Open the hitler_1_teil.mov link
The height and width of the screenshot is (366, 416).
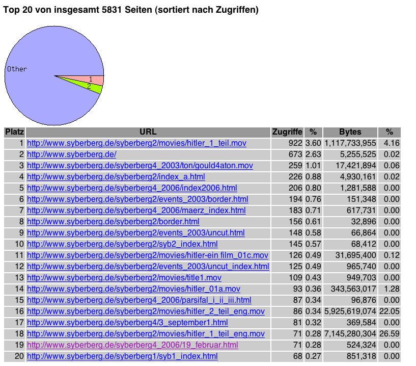[136, 143]
